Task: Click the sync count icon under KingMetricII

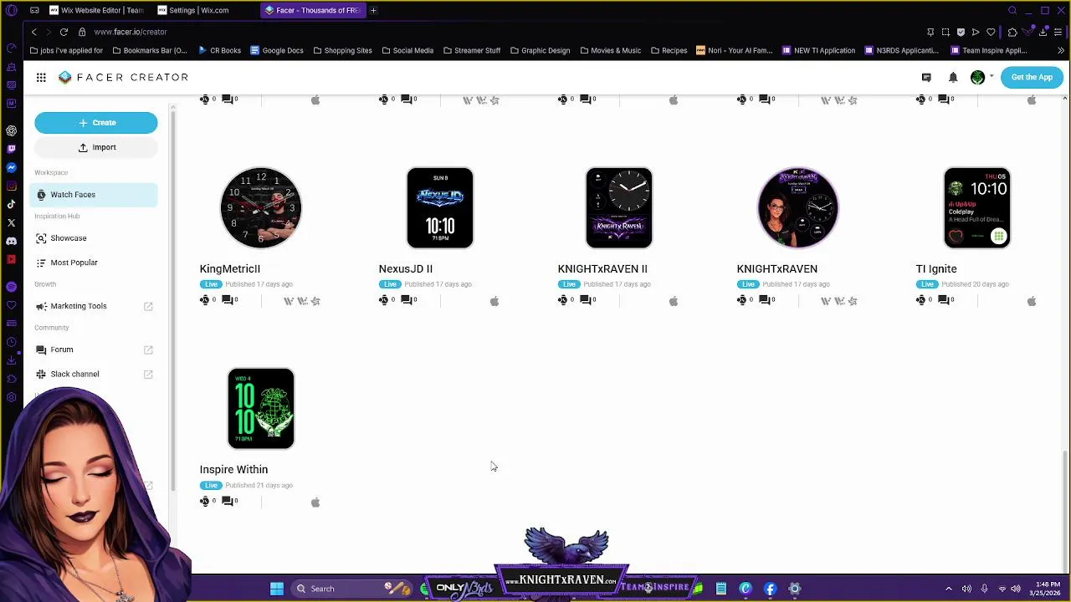Action: (x=205, y=300)
